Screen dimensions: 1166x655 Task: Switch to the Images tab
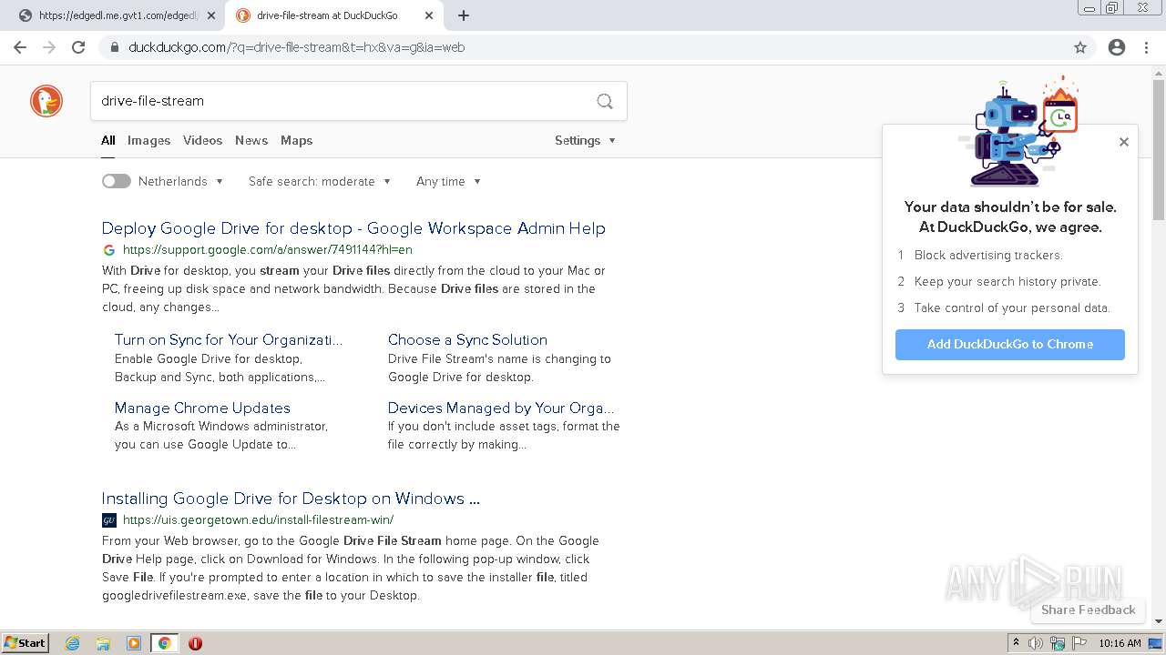pyautogui.click(x=148, y=140)
